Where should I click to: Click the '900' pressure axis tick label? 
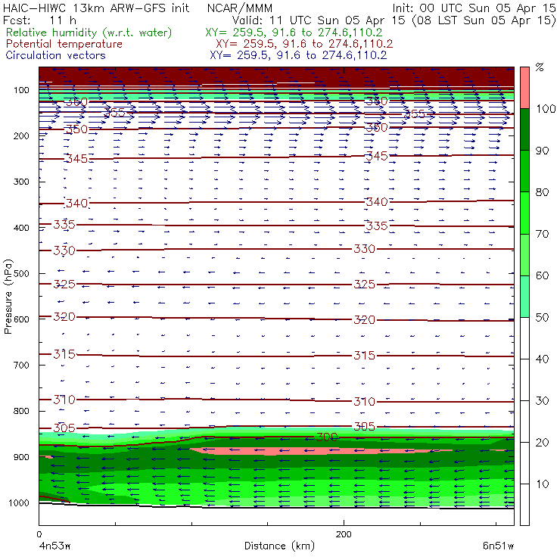click(x=21, y=457)
